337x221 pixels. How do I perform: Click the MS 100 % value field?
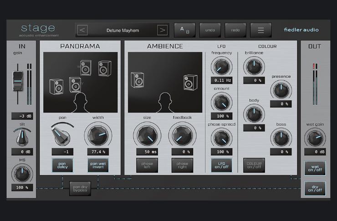(22, 187)
